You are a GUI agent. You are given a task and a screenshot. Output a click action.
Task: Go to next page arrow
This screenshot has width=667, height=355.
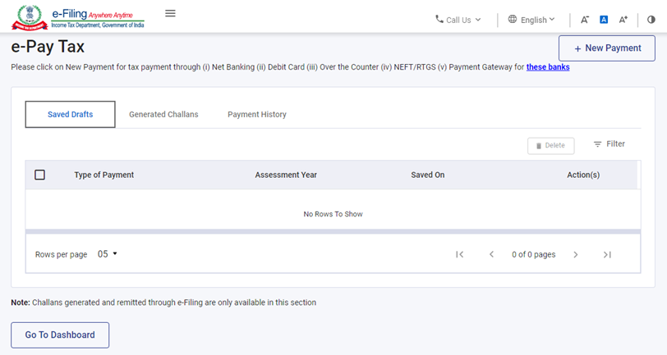click(x=576, y=254)
